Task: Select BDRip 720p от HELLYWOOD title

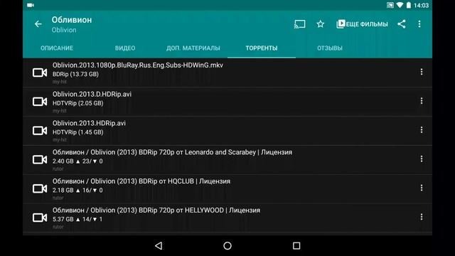Action: pos(156,210)
